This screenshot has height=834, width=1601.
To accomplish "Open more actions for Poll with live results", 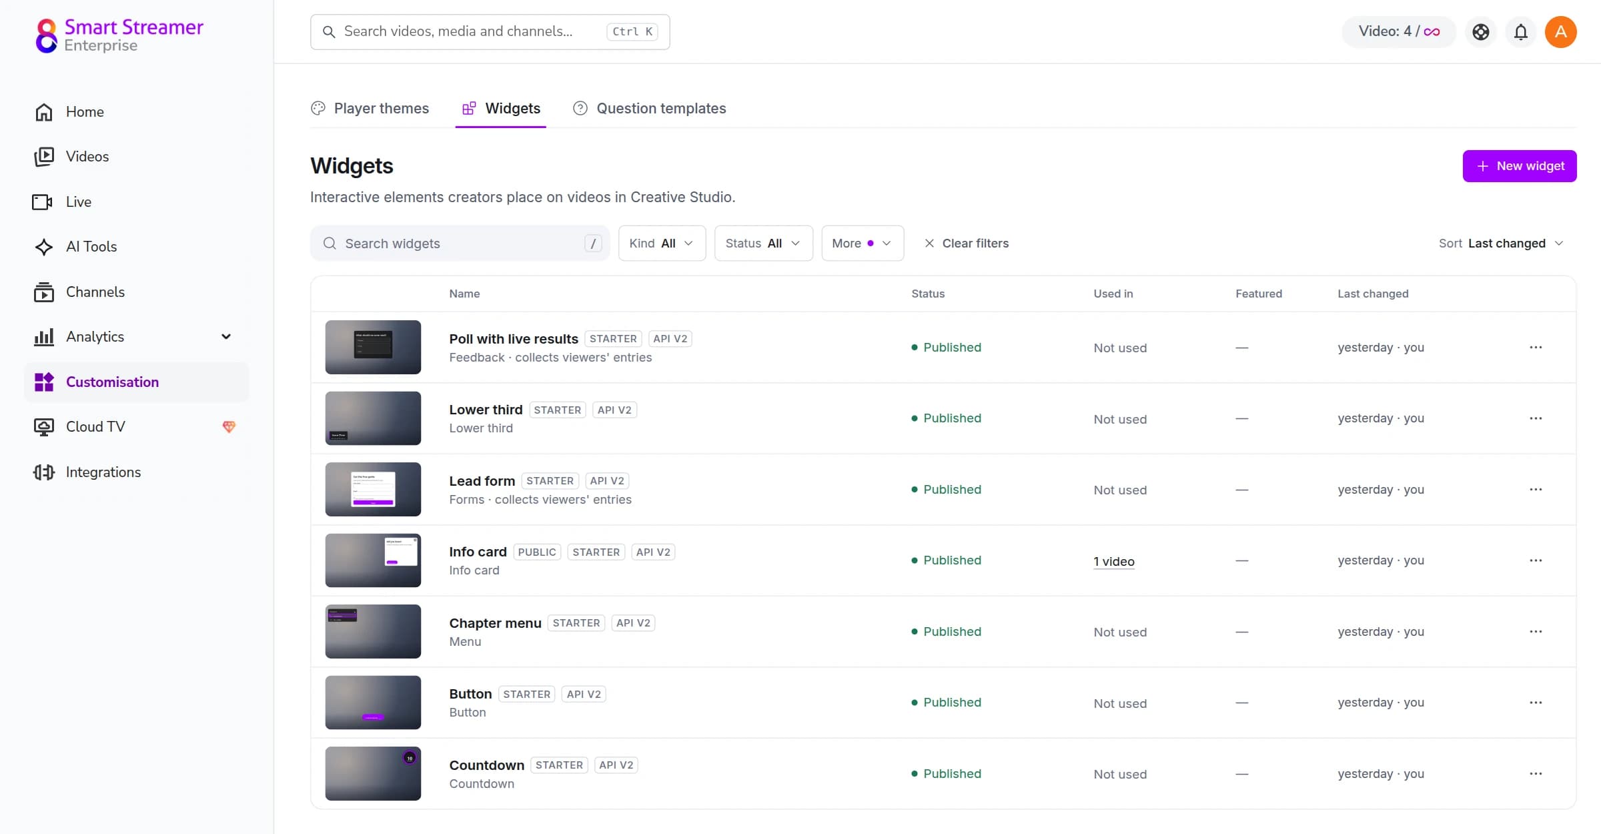I will pos(1536,347).
